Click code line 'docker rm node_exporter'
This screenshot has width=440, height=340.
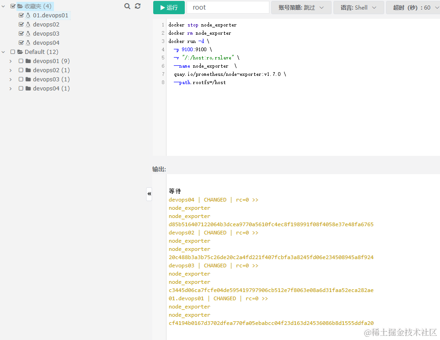200,33
